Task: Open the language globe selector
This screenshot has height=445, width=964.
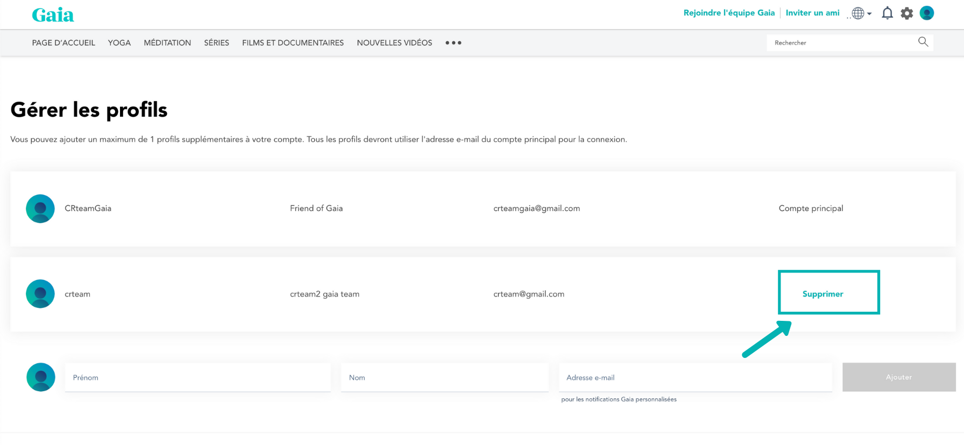Action: (x=861, y=13)
